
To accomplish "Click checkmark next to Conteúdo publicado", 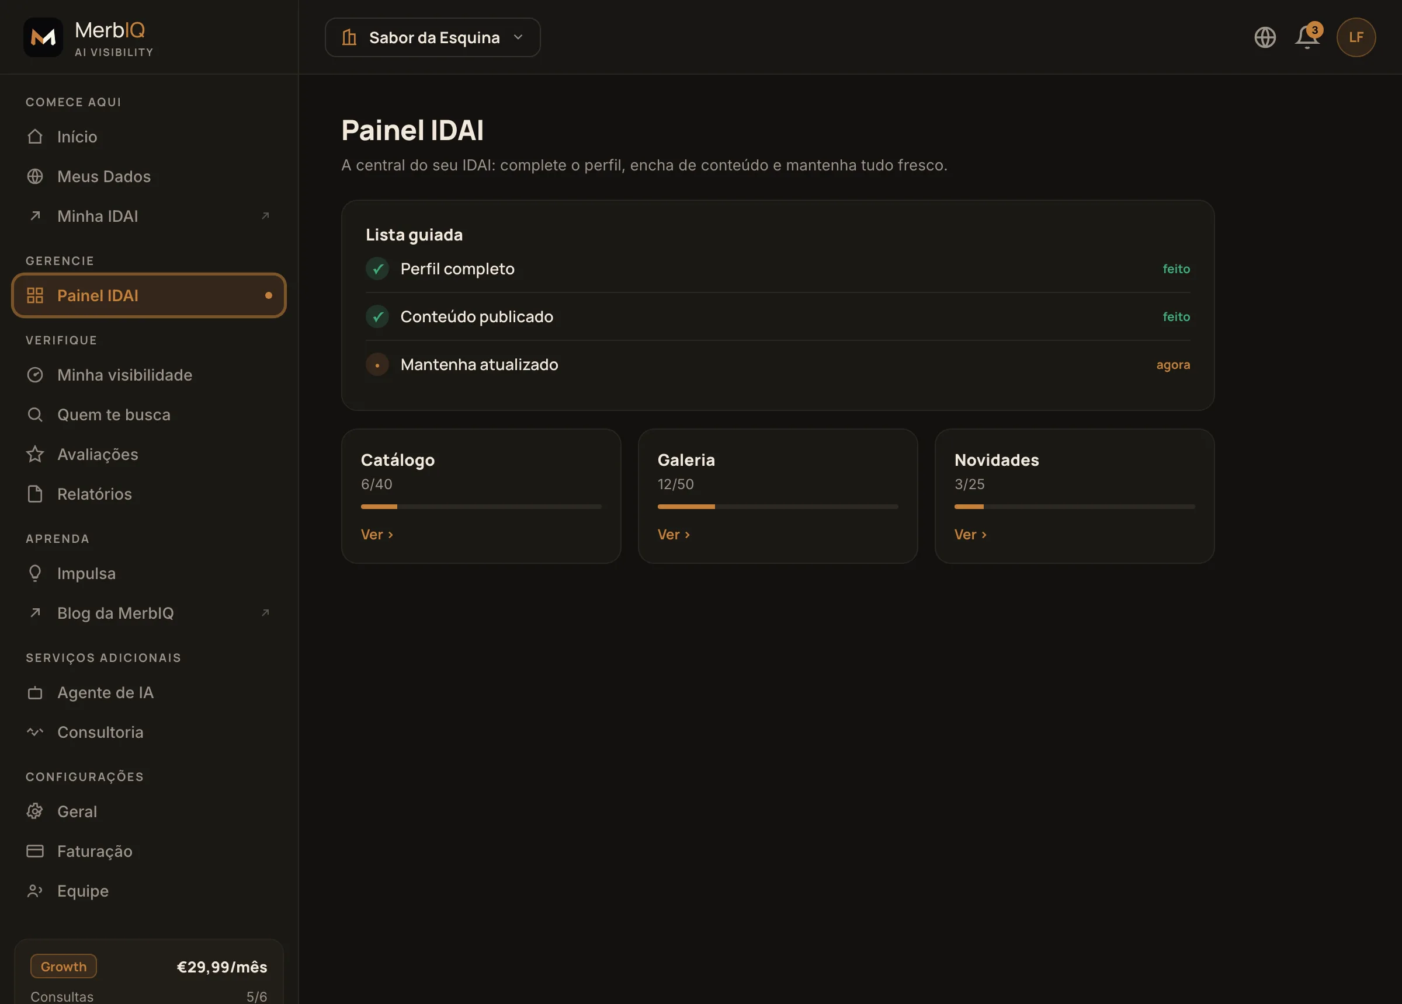I will click(377, 316).
